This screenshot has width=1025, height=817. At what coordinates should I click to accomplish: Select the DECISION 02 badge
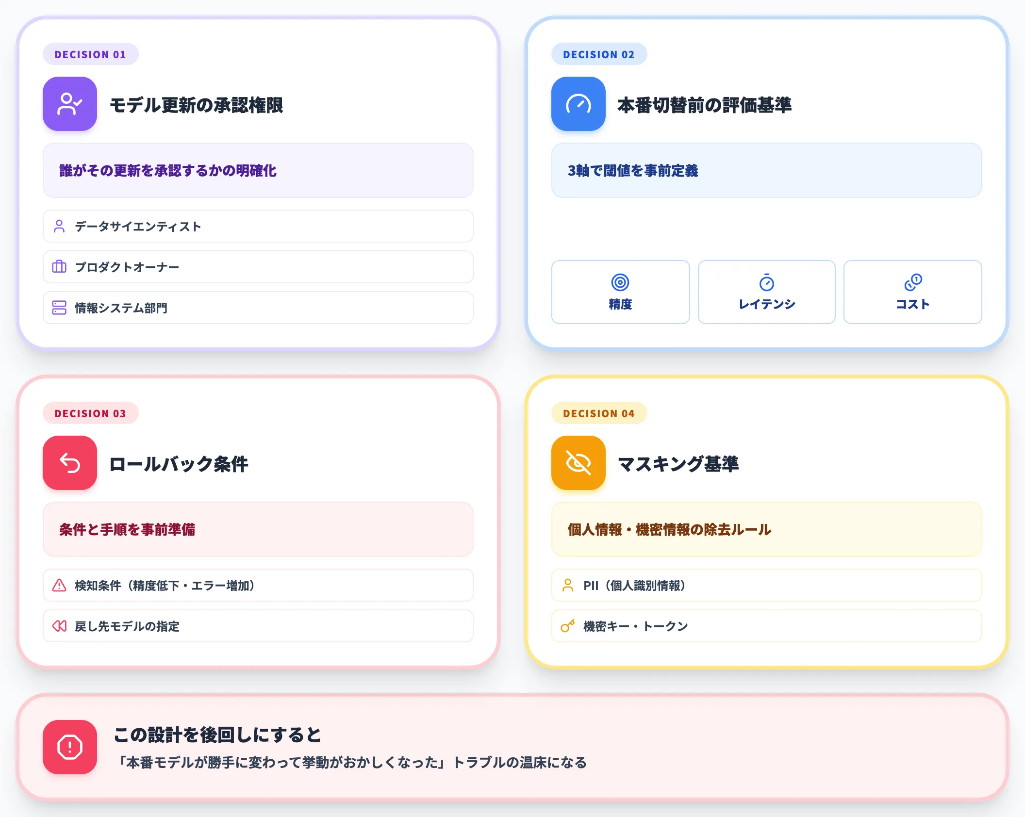pyautogui.click(x=599, y=54)
